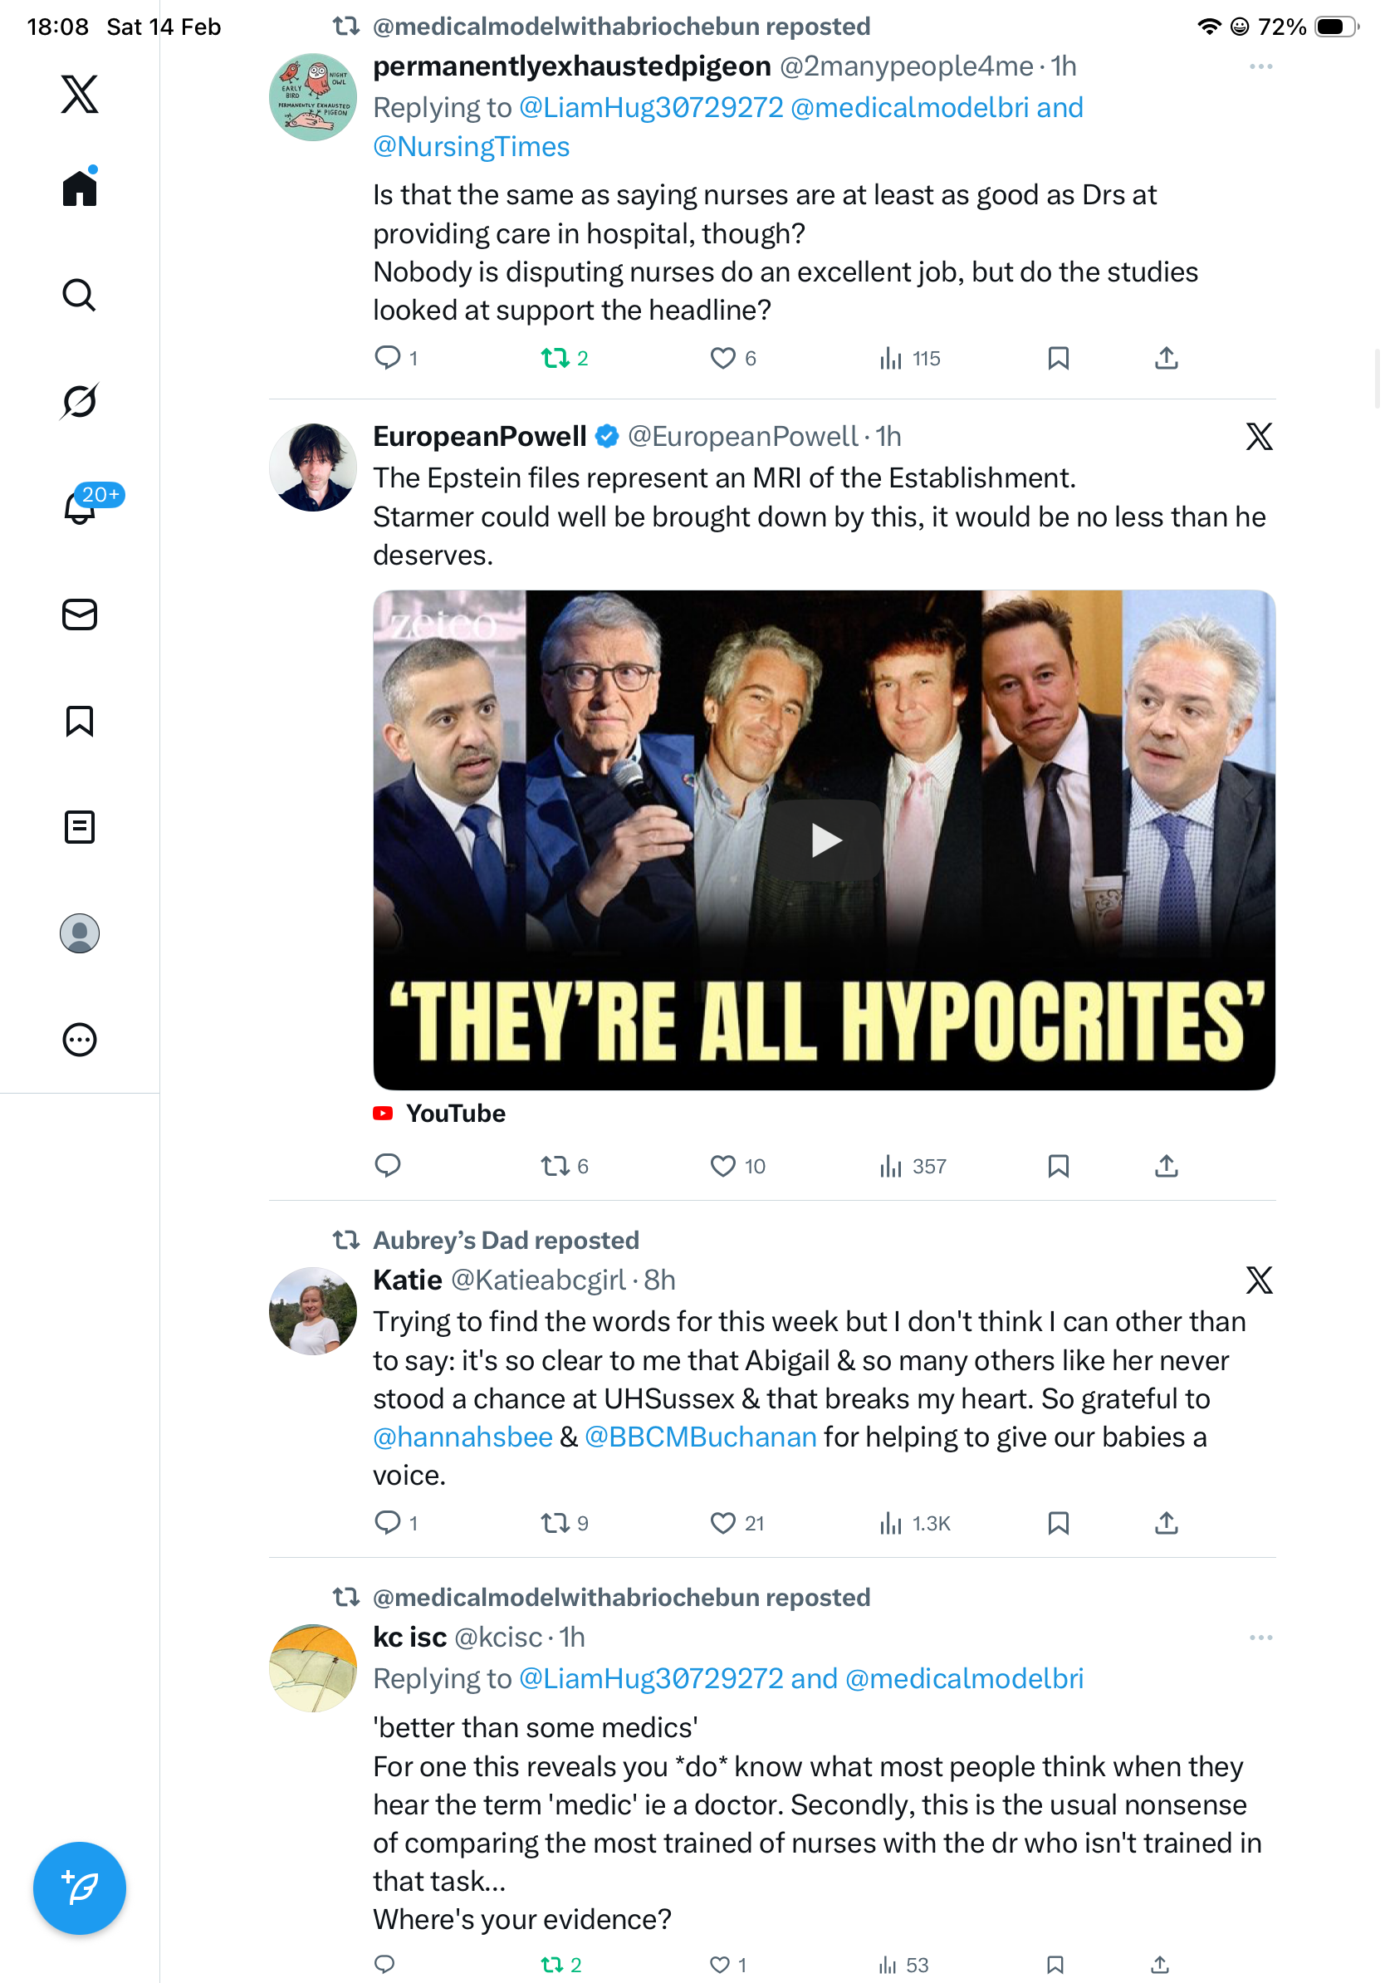Screen dimensions: 1385x1983
Task: Tap the compose post button
Action: click(80, 1888)
